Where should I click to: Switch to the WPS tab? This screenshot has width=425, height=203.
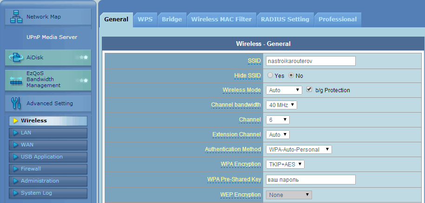point(145,19)
